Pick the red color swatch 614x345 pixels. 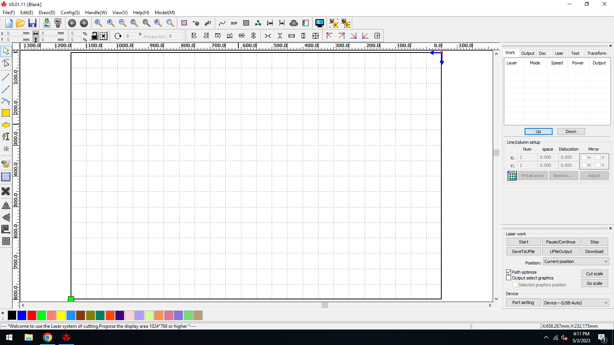tap(32, 315)
